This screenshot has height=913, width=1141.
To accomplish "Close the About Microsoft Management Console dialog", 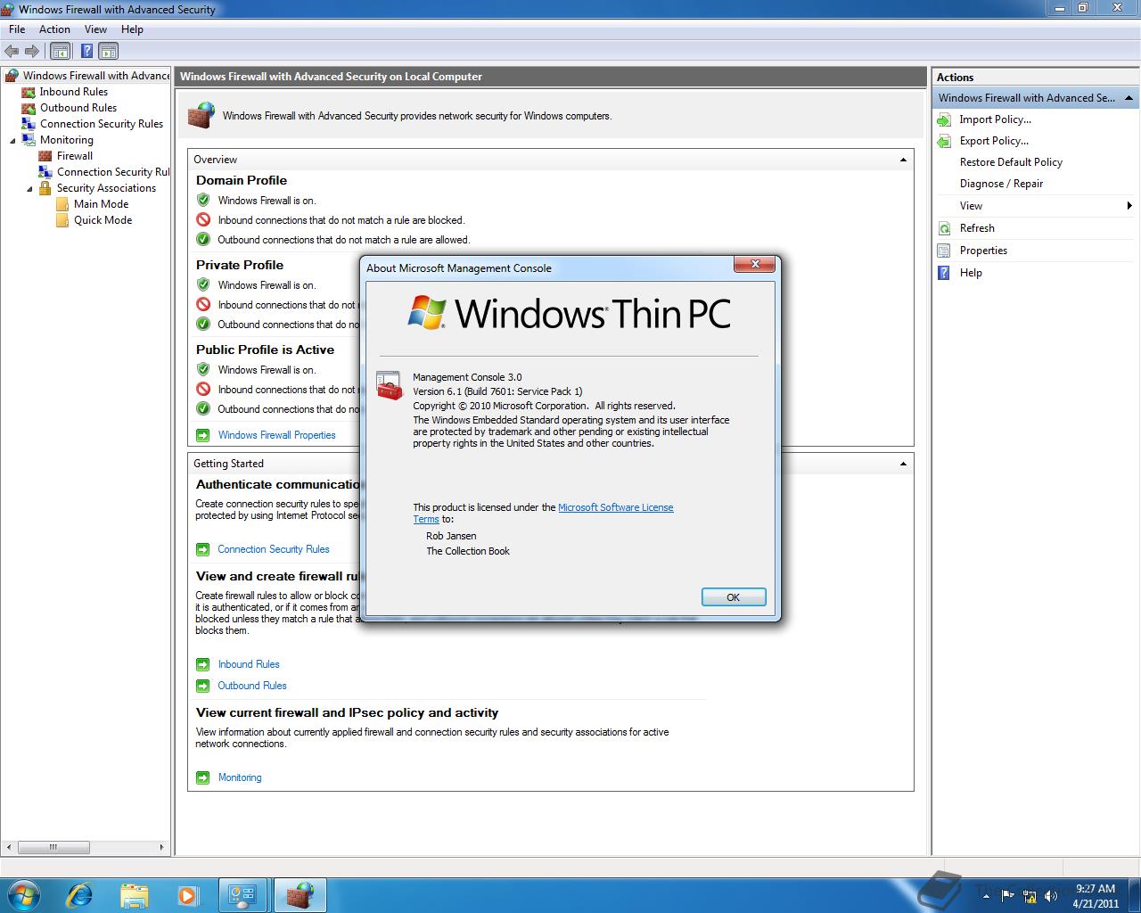I will (755, 264).
